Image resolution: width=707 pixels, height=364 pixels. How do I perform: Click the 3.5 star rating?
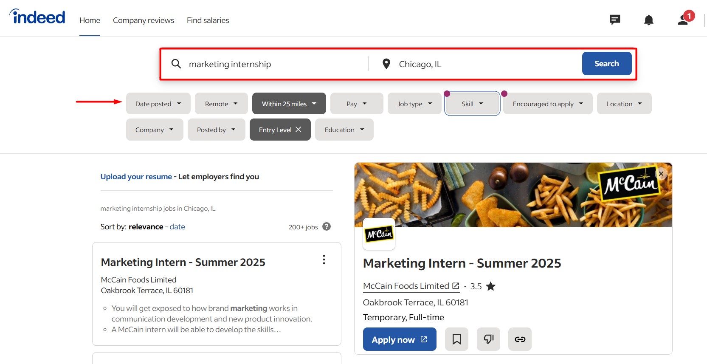pos(483,286)
